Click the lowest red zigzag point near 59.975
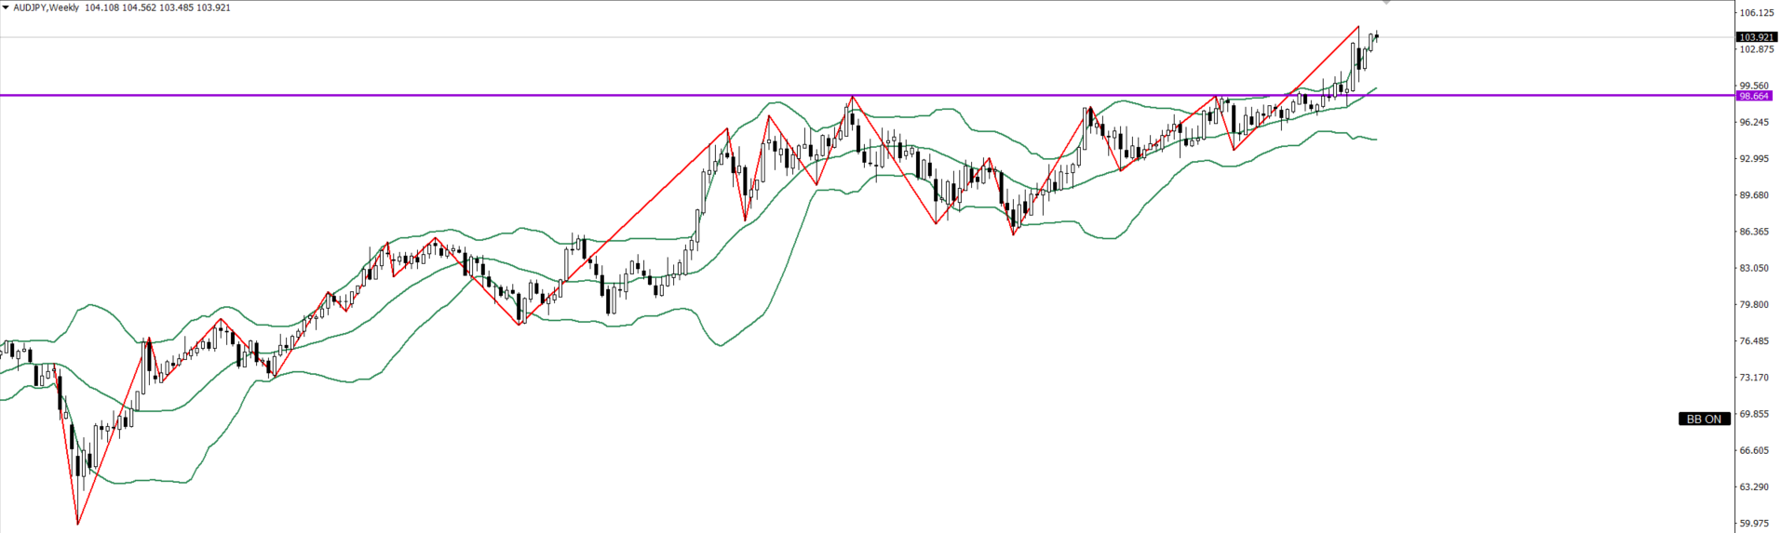The width and height of the screenshot is (1781, 533). [x=77, y=524]
